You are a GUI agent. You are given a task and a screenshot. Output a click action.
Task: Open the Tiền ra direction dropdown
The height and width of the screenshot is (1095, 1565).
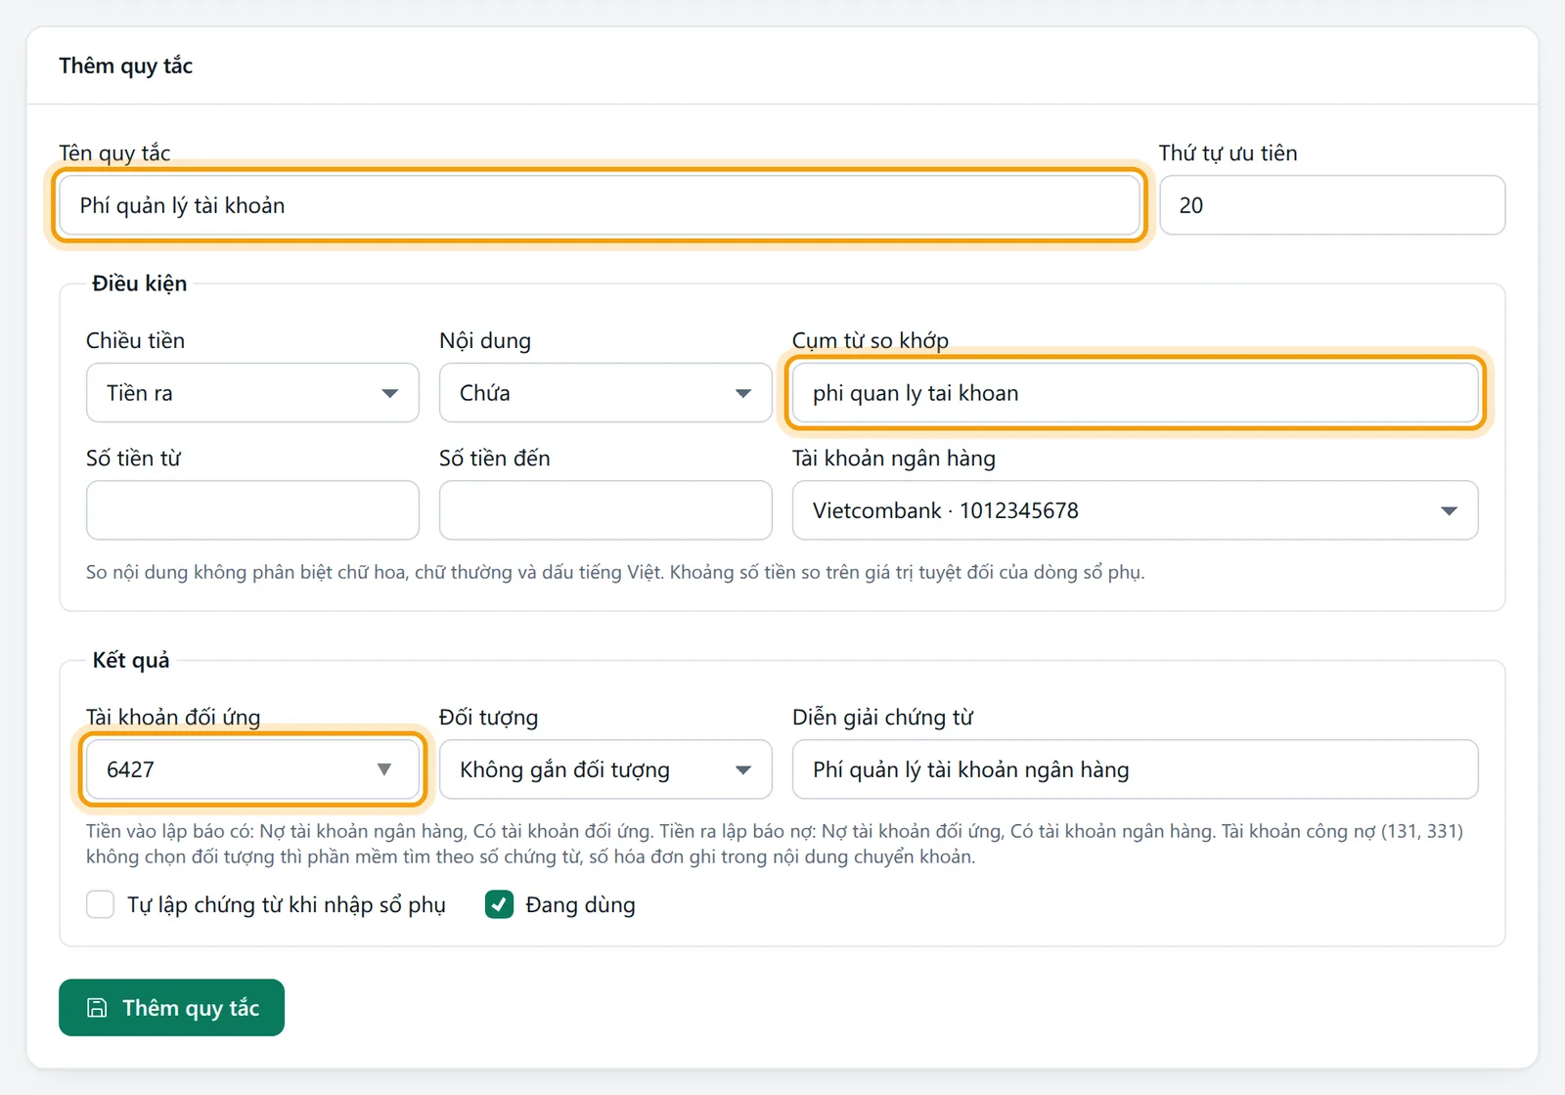[x=252, y=393]
